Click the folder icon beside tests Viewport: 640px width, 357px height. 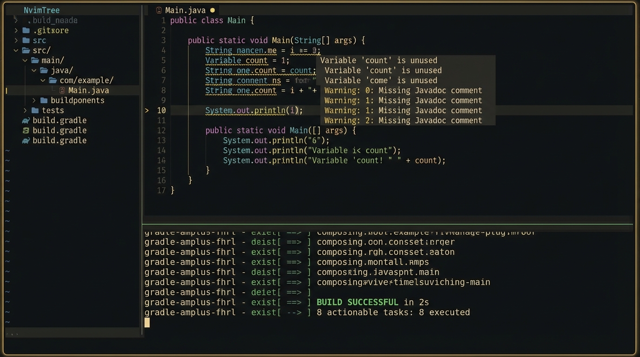(x=35, y=110)
